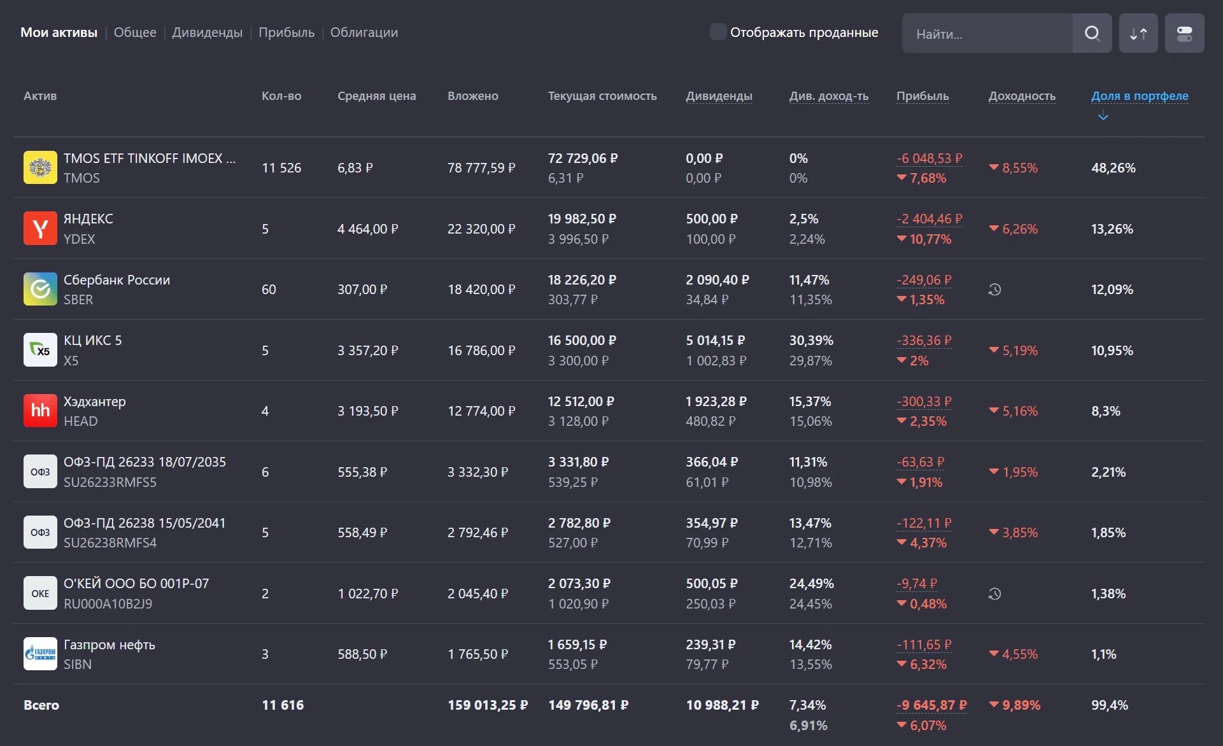The width and height of the screenshot is (1223, 746).
Task: Click the Текущая стоимость column header
Action: coord(602,96)
